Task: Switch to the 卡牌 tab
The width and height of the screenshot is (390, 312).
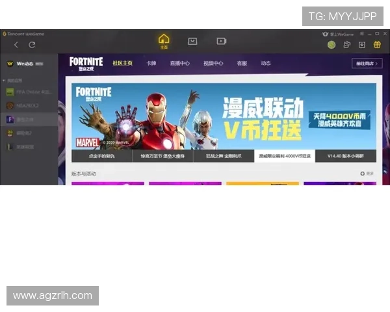Action: pos(151,63)
